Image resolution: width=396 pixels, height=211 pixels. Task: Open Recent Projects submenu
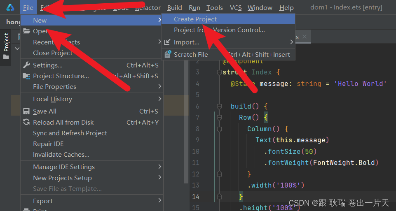(x=92, y=42)
